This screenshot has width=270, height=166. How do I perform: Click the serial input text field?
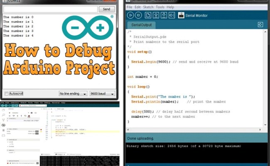click(x=50, y=9)
